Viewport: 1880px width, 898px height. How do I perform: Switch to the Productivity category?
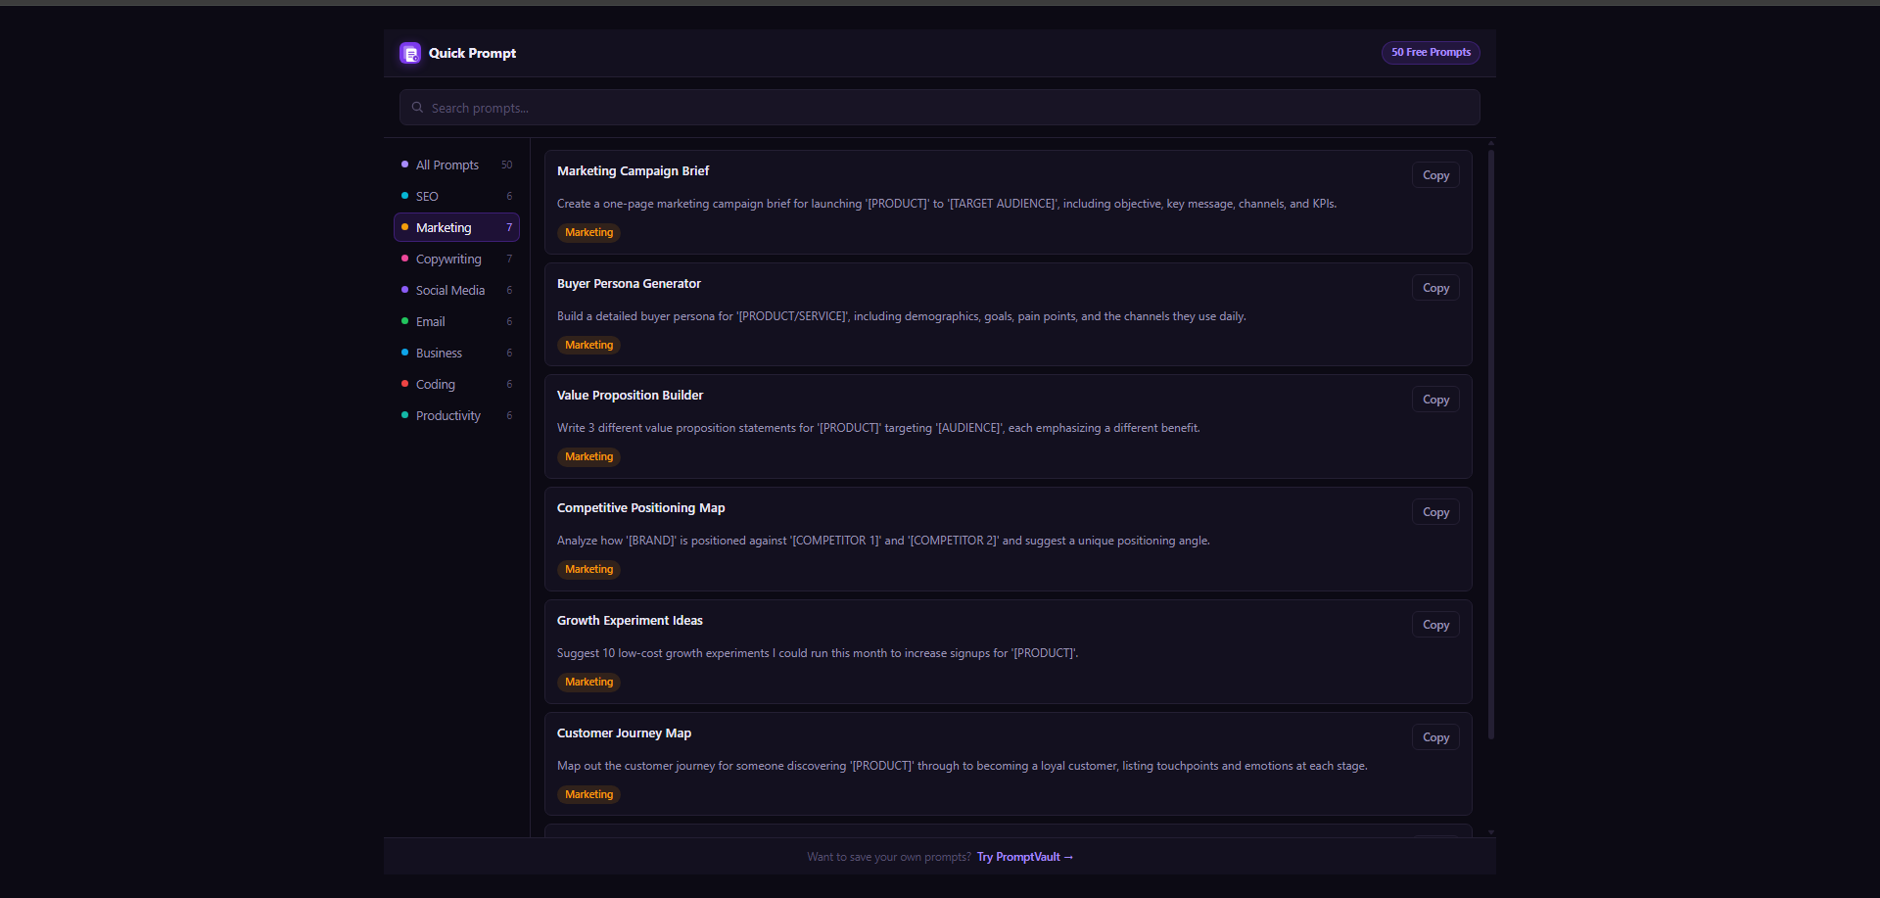(456, 415)
